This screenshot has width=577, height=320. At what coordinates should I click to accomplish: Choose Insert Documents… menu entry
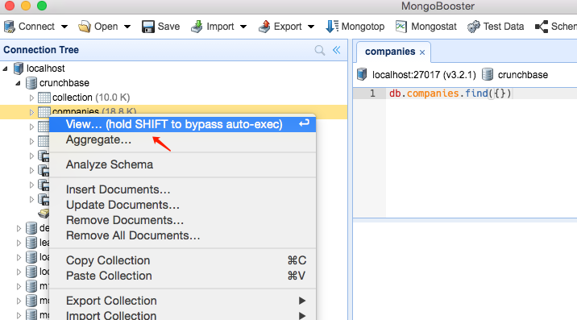(182, 189)
